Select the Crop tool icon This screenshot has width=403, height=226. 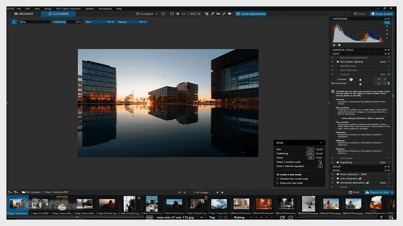pyautogui.click(x=207, y=14)
